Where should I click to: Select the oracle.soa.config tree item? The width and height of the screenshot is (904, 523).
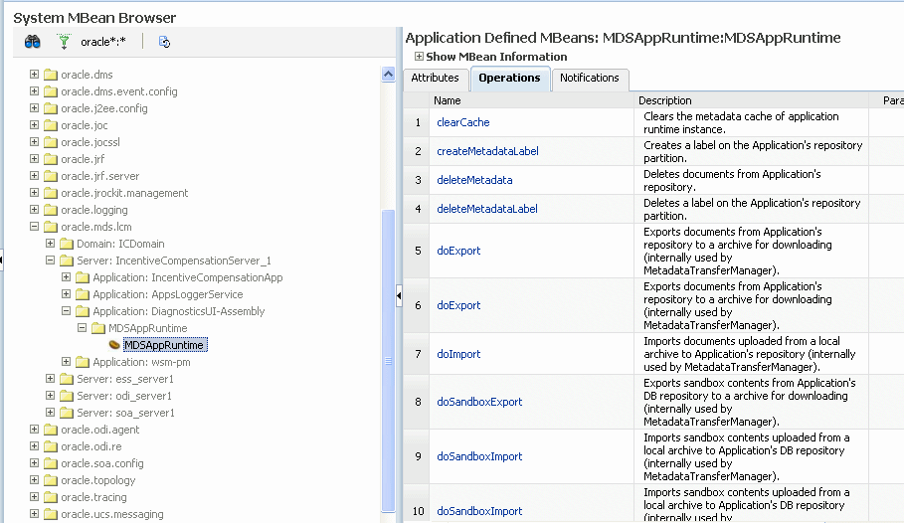click(x=102, y=463)
